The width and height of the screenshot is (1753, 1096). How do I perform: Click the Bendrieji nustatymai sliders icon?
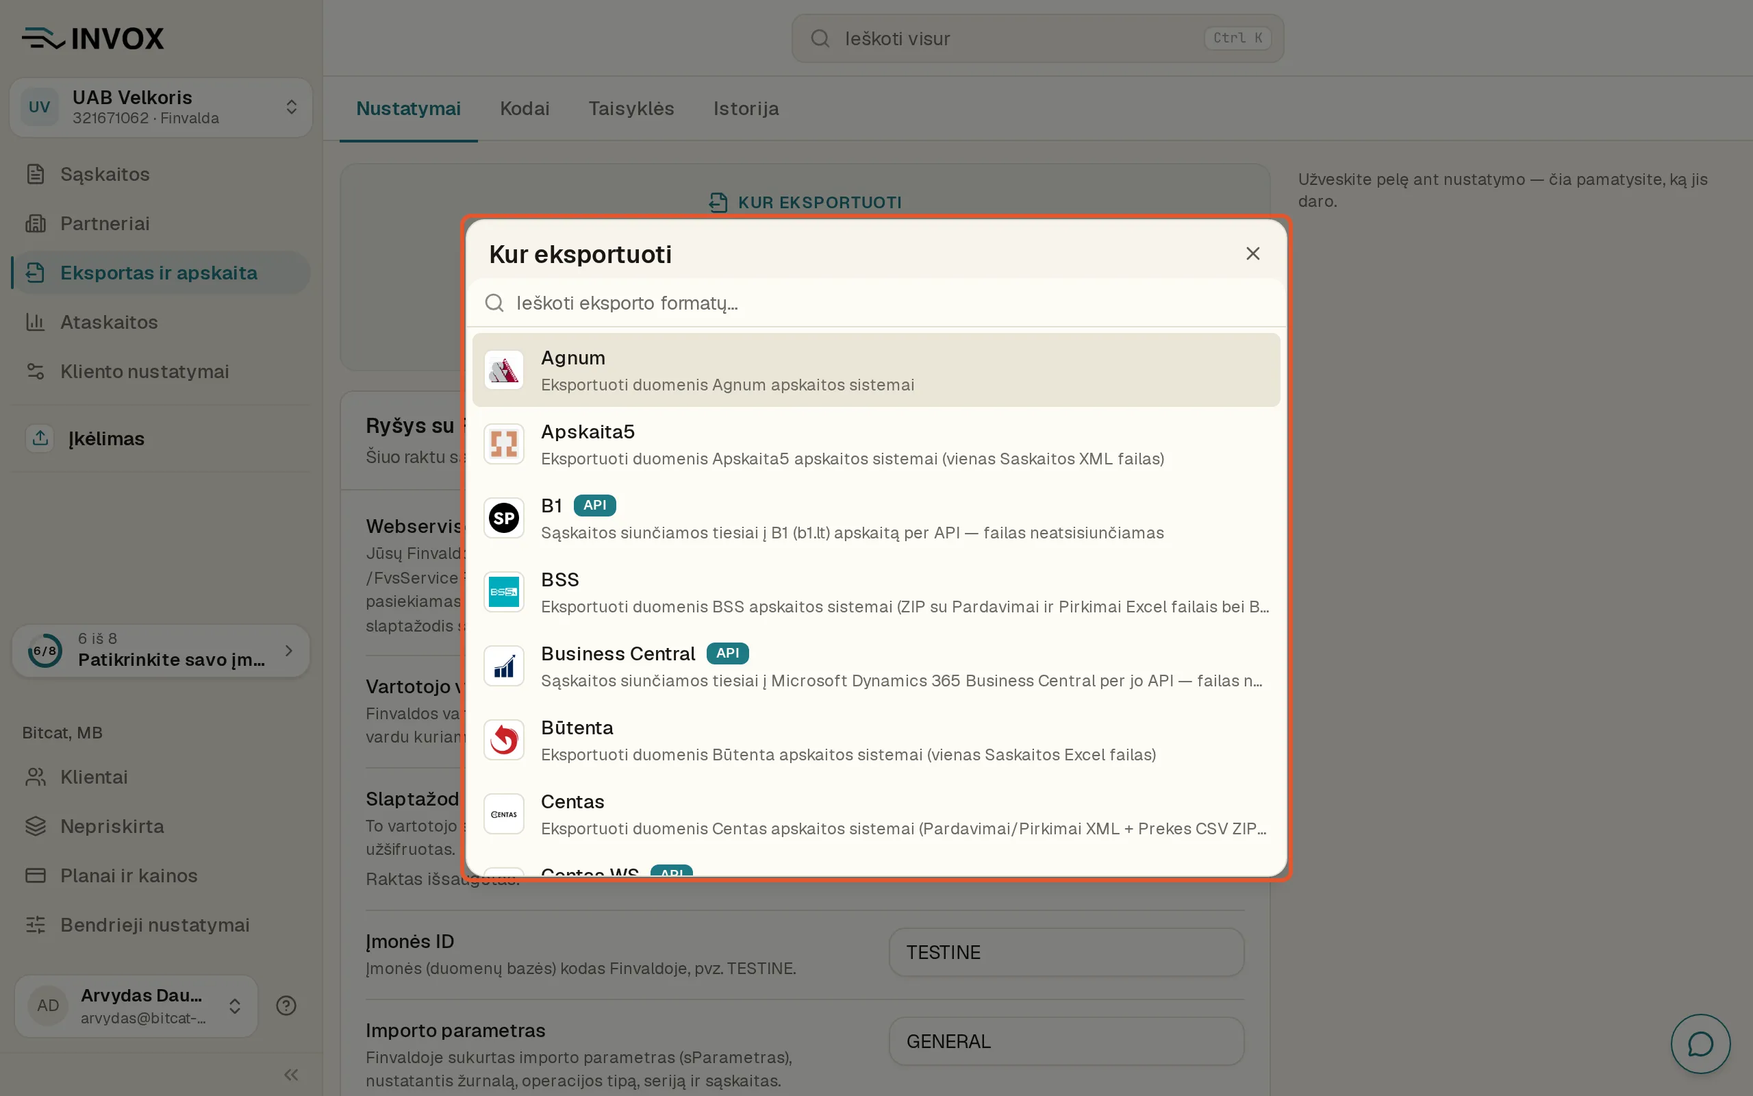[x=36, y=925]
